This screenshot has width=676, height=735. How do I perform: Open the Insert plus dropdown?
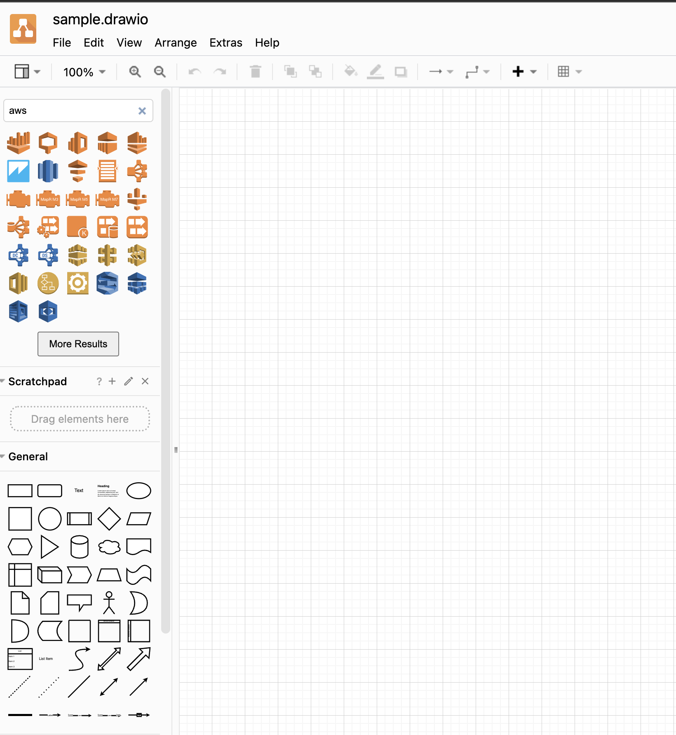[x=524, y=72]
